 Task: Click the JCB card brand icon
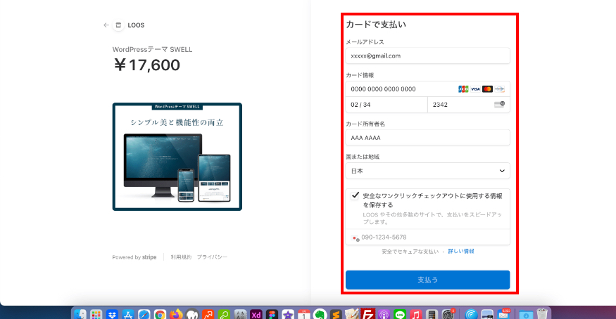463,89
